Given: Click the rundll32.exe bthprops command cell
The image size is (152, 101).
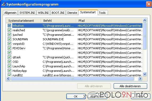Looking at the screenshot, I should tap(58, 75).
